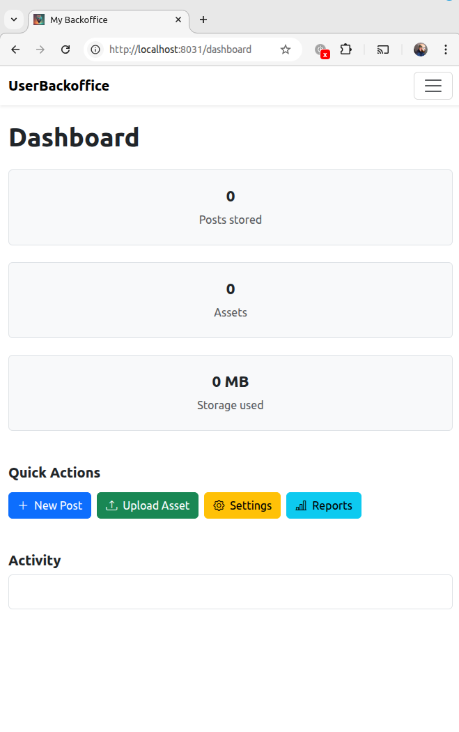Open the Chrome profile avatar
Image resolution: width=459 pixels, height=732 pixels.
coord(421,49)
